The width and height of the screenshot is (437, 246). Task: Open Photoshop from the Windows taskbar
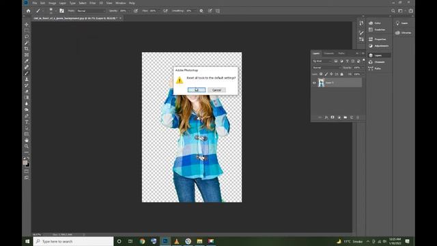coord(165,241)
